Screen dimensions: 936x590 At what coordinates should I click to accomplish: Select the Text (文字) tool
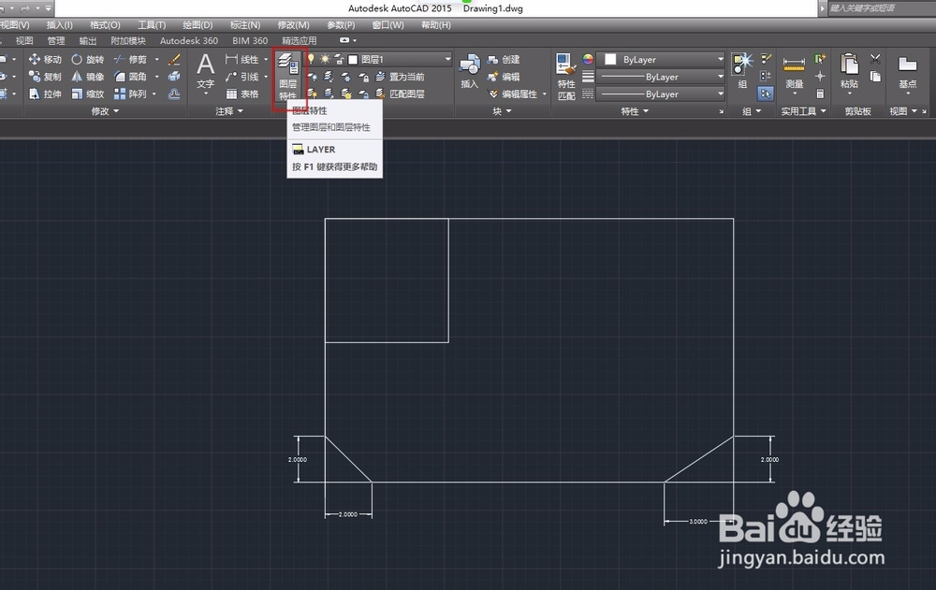(205, 72)
